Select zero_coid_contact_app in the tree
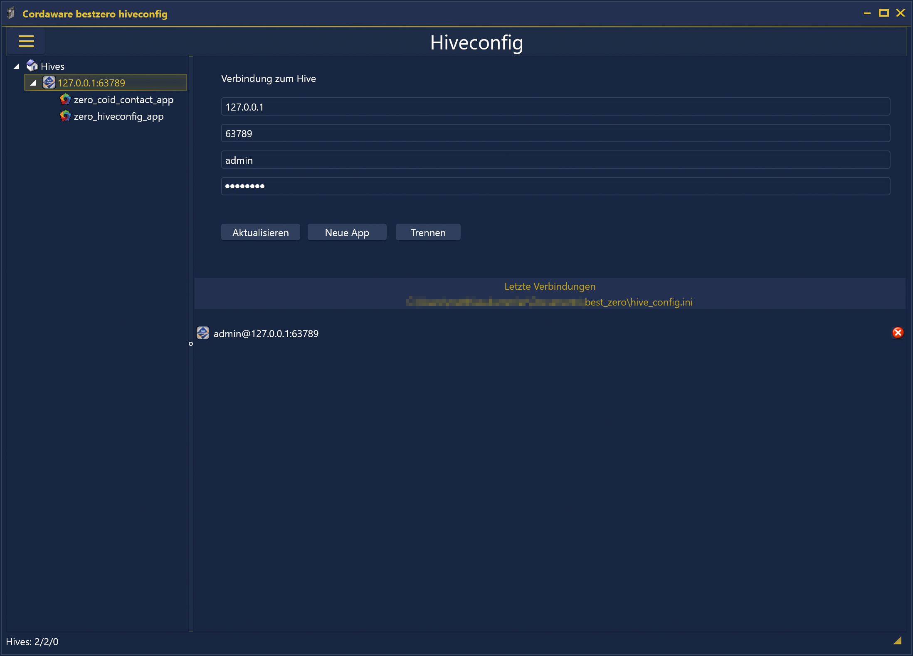This screenshot has width=913, height=656. [123, 100]
